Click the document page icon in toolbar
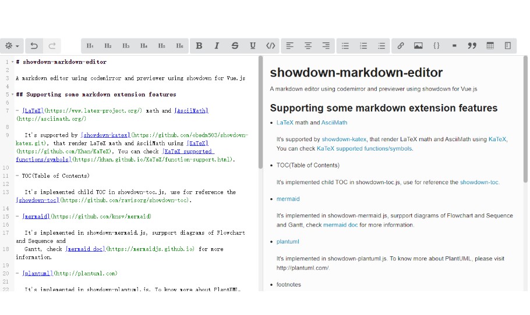The image size is (530, 315). point(508,46)
